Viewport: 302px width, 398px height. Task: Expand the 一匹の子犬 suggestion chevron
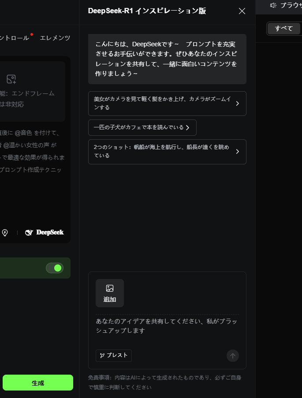pos(187,128)
